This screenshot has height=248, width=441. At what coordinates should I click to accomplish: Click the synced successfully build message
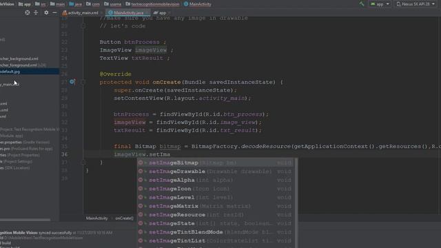55,233
